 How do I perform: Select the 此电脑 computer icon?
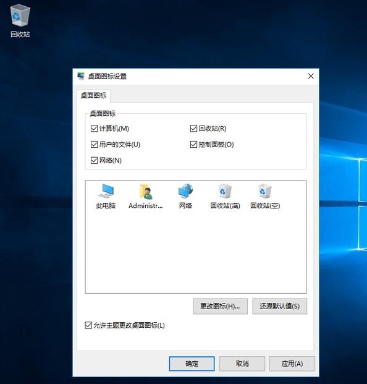(106, 196)
